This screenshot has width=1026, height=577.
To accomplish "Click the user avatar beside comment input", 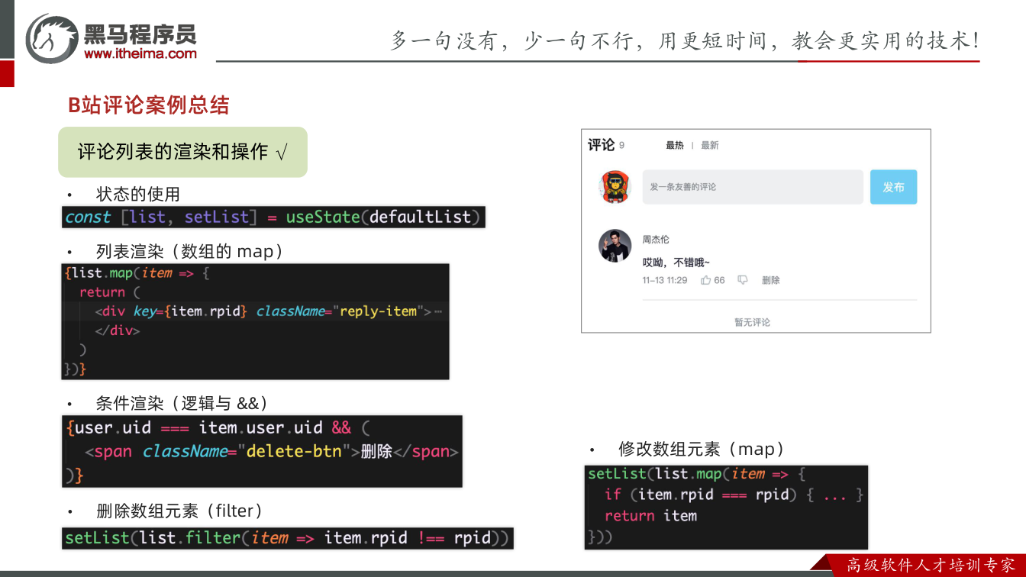I will [x=615, y=187].
